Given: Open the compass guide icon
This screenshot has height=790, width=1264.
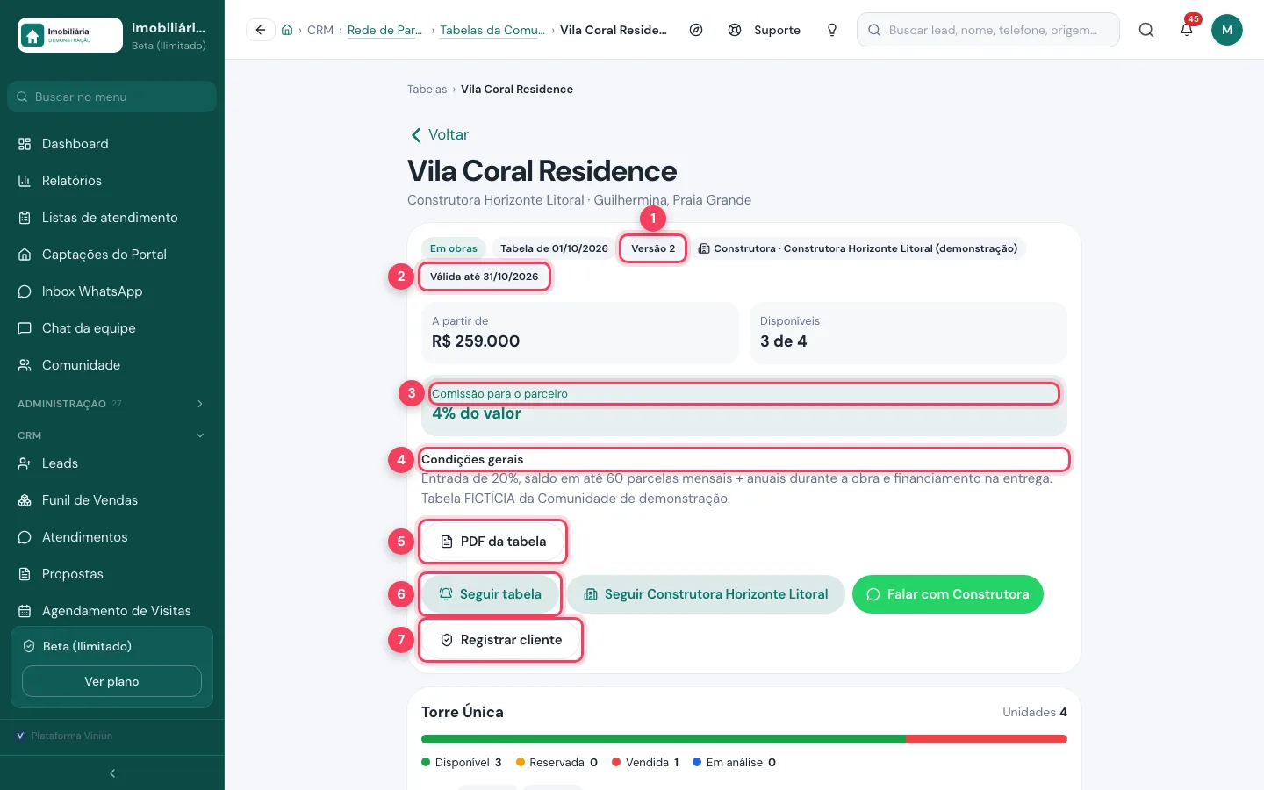Looking at the screenshot, I should click(x=696, y=30).
